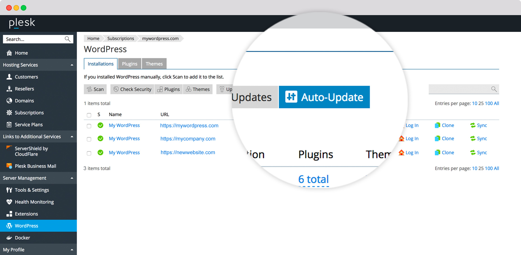Switch to the Themes tab
Screen dimensions: 521x255
coord(154,64)
